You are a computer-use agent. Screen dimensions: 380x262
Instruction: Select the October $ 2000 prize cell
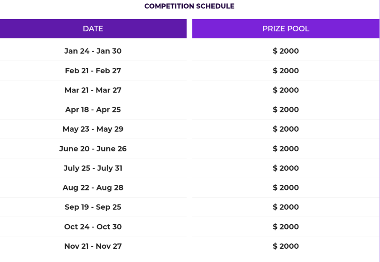coord(286,227)
